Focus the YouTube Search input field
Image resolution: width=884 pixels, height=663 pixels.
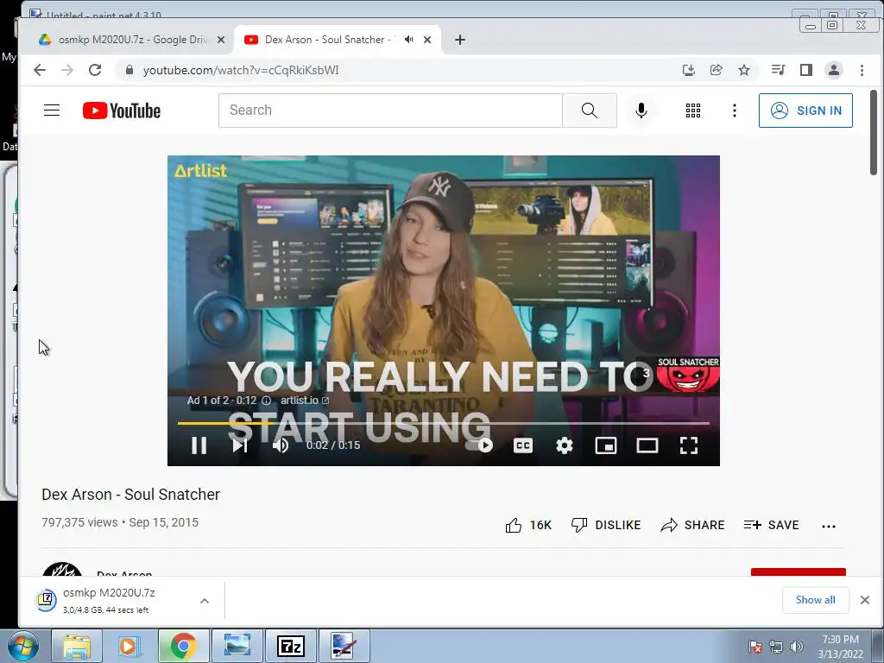click(390, 110)
